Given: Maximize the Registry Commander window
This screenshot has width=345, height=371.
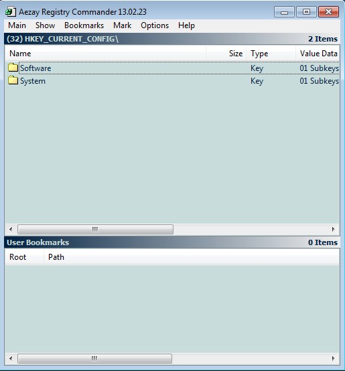Looking at the screenshot, I should coord(306,12).
